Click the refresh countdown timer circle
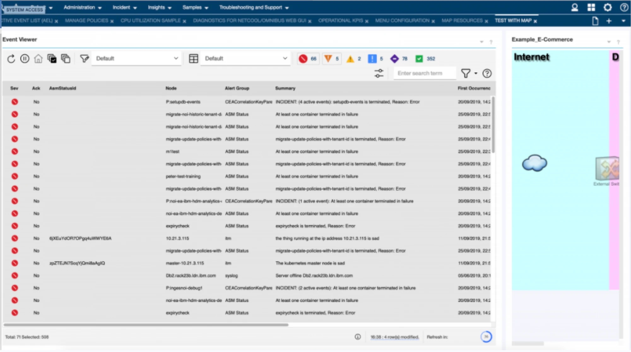631x352 pixels. coord(486,337)
